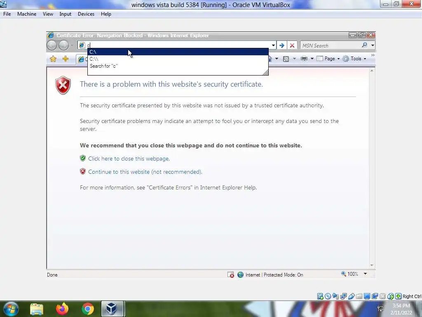
Task: Click the red shield certificate error icon
Action: click(x=63, y=85)
